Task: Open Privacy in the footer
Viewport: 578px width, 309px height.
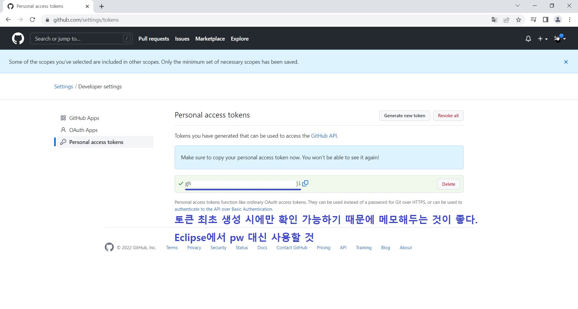Action: click(194, 248)
